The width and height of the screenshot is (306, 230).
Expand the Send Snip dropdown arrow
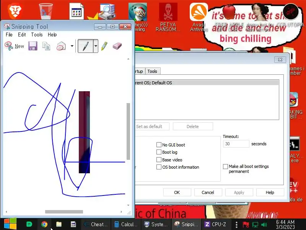pos(72,46)
